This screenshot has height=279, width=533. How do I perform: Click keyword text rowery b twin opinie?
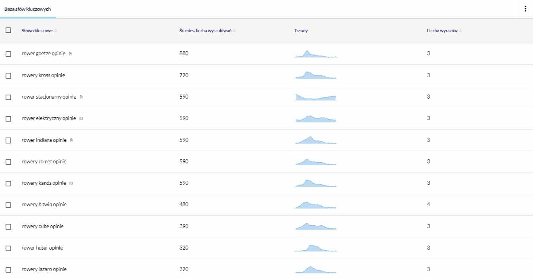[x=44, y=205]
